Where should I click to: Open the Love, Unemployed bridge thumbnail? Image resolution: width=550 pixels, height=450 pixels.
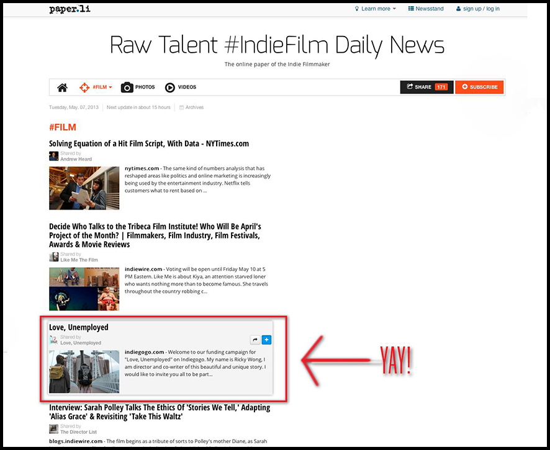[x=84, y=371]
